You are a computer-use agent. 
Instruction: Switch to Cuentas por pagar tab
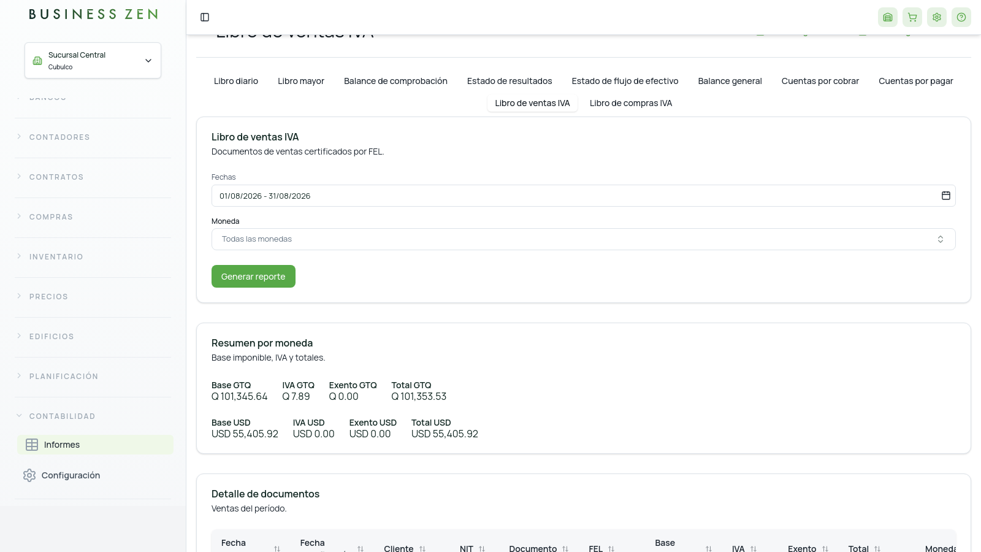click(916, 81)
